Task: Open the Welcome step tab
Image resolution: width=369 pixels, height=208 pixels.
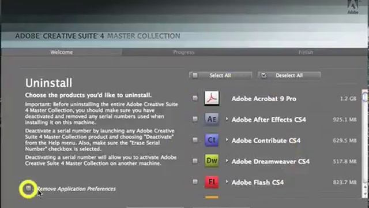Action: point(62,52)
